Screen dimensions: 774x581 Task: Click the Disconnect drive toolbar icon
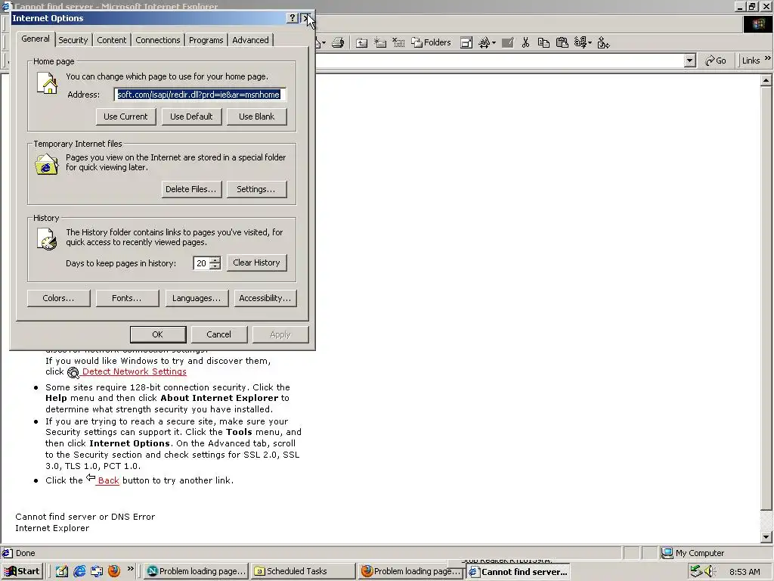point(398,43)
